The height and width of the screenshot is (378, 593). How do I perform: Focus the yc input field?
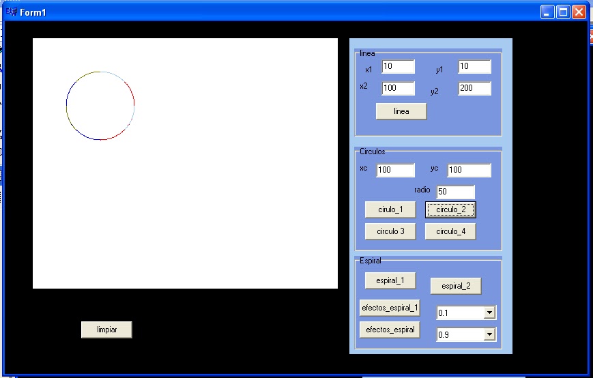[469, 170]
